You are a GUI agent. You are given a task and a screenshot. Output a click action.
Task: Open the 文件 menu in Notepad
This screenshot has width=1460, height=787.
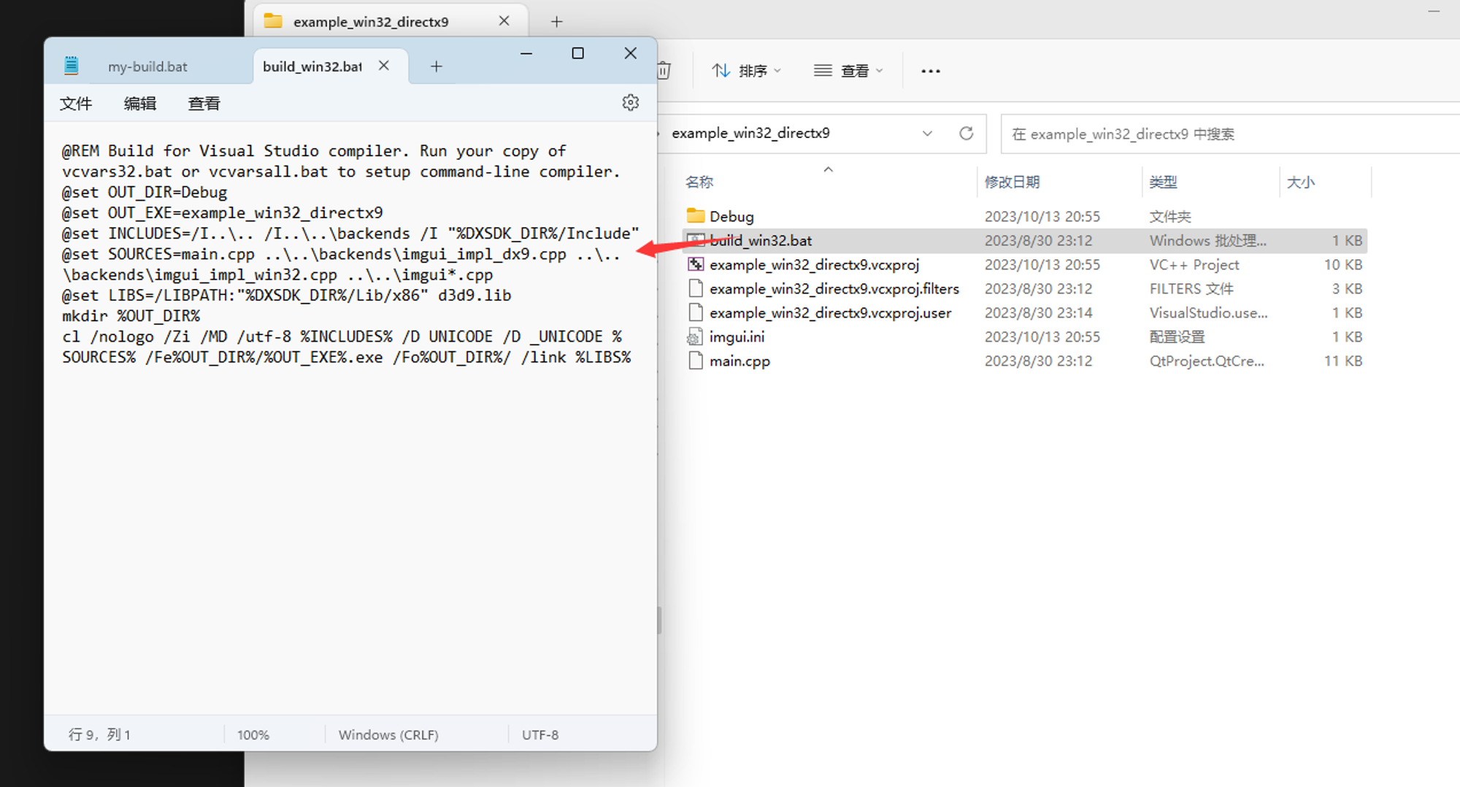click(x=76, y=103)
